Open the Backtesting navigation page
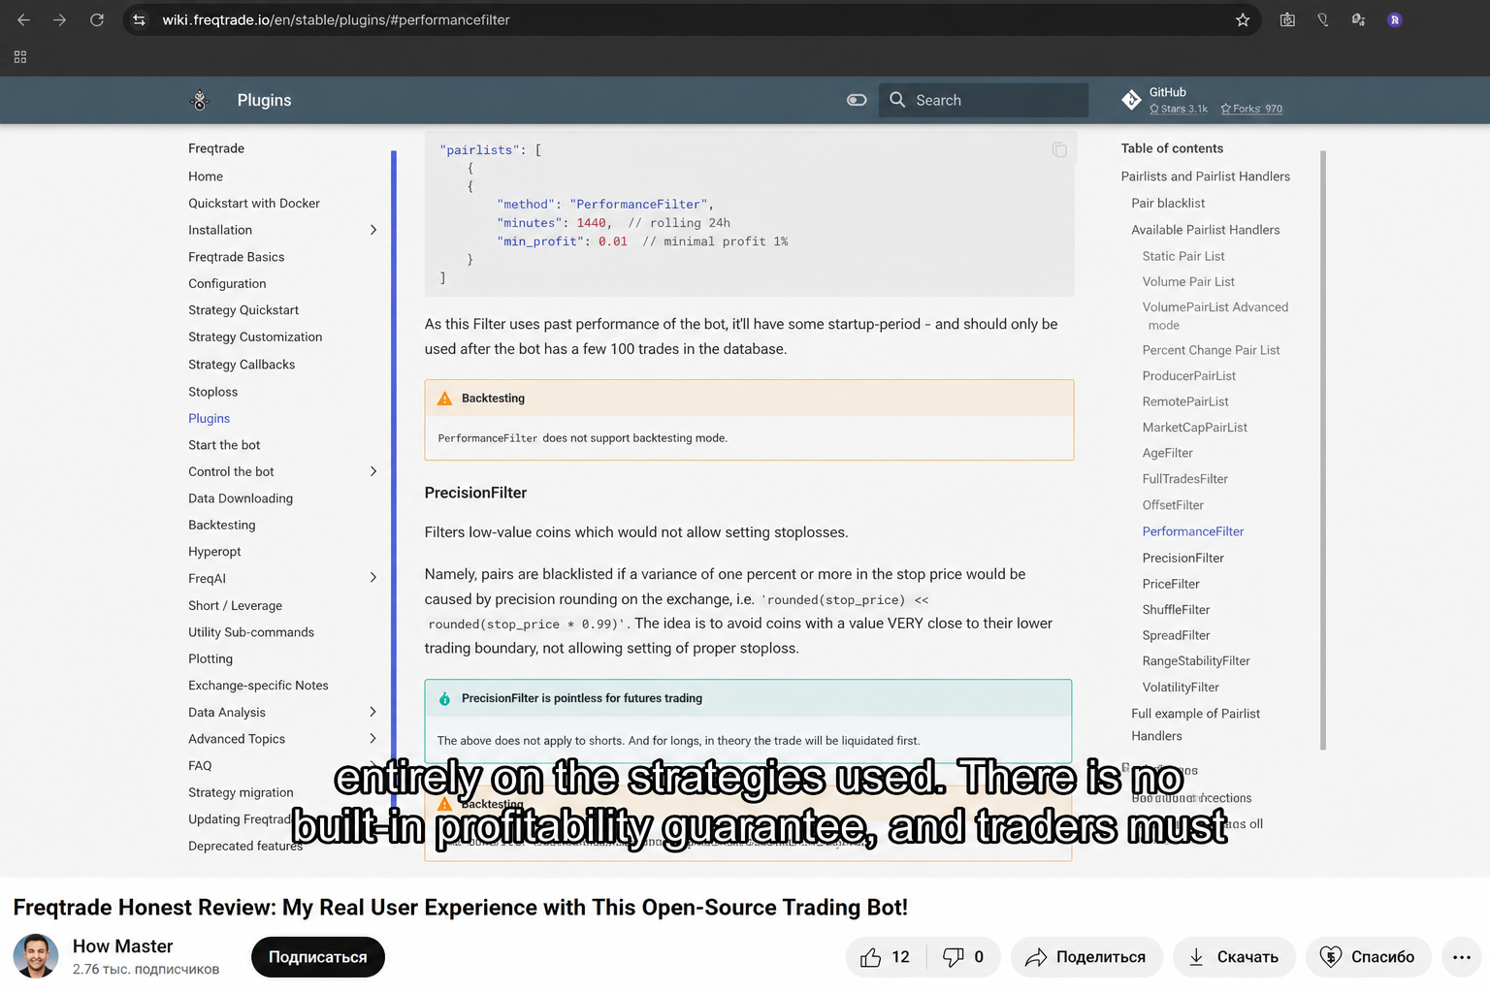 click(x=222, y=526)
